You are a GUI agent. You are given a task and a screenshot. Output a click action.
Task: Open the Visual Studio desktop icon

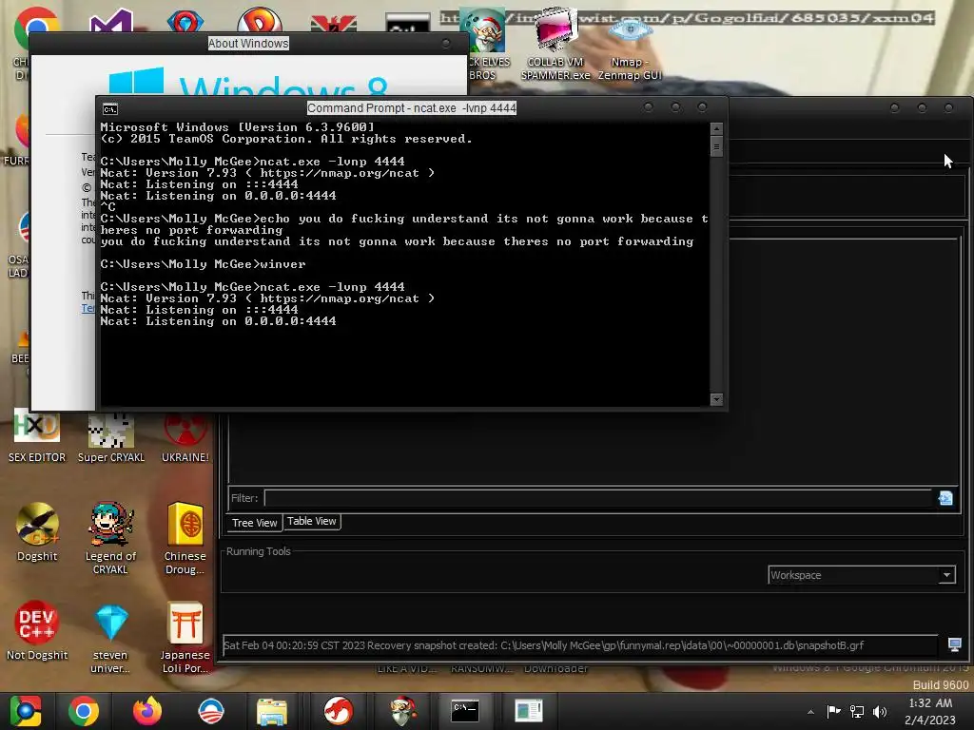coord(111,21)
